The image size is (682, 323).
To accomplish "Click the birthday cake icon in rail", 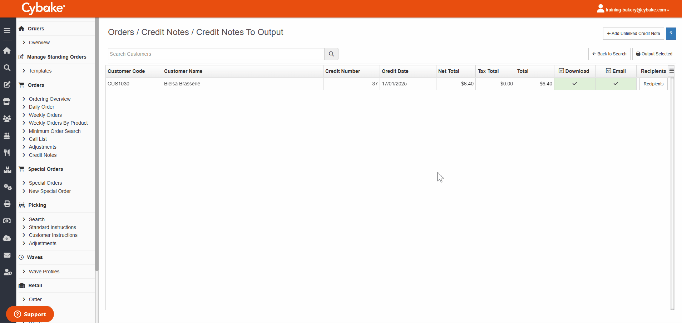I will pyautogui.click(x=7, y=136).
